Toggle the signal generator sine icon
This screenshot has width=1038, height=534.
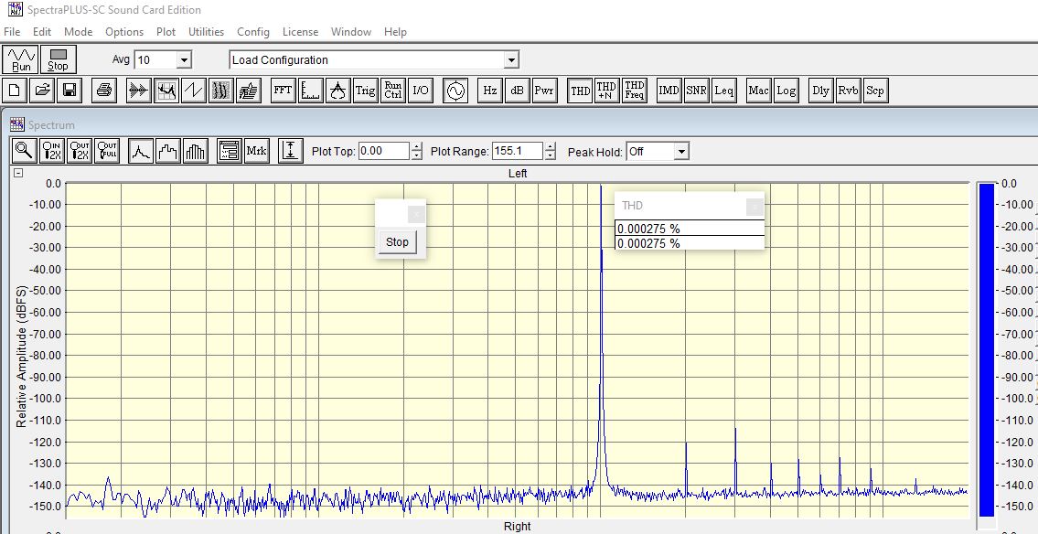coord(455,90)
